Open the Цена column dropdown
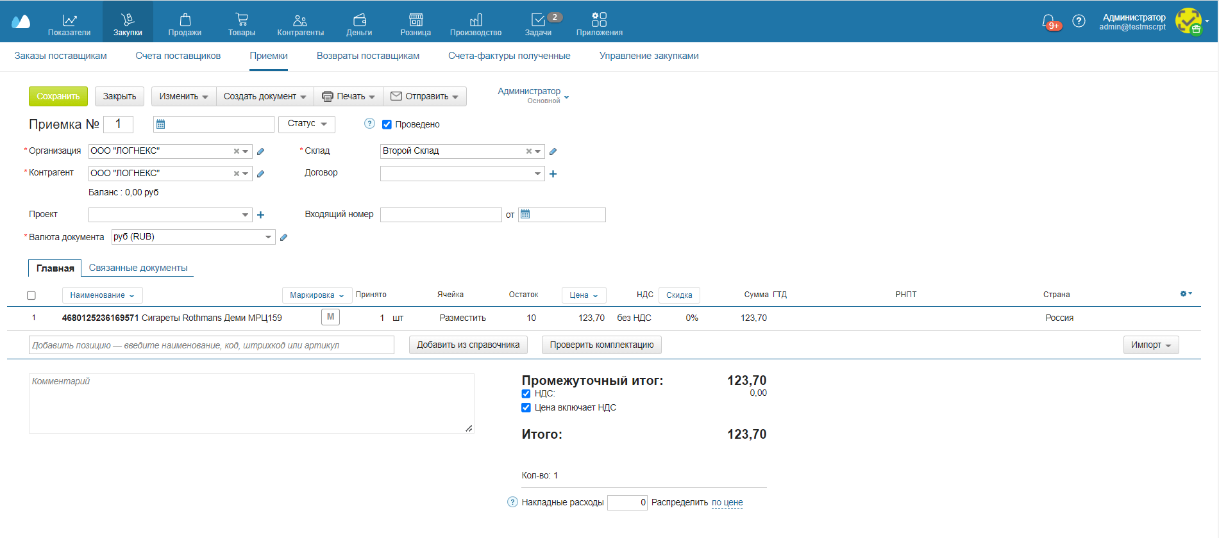The width and height of the screenshot is (1219, 538). [584, 295]
